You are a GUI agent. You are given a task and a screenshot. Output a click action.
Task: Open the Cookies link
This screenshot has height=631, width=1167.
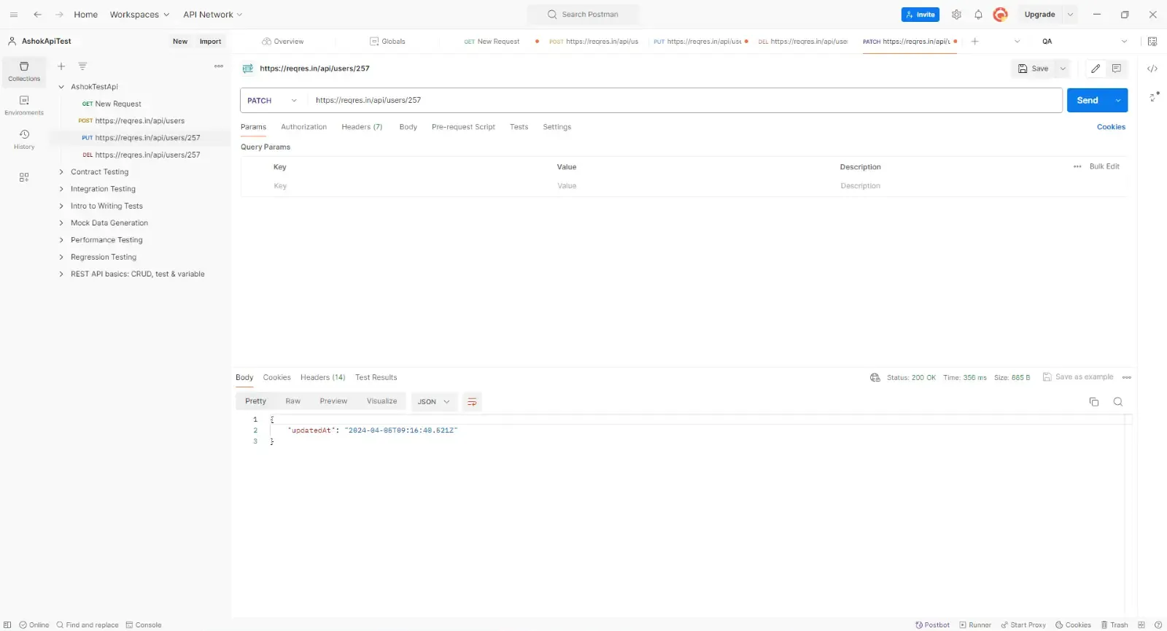1110,127
